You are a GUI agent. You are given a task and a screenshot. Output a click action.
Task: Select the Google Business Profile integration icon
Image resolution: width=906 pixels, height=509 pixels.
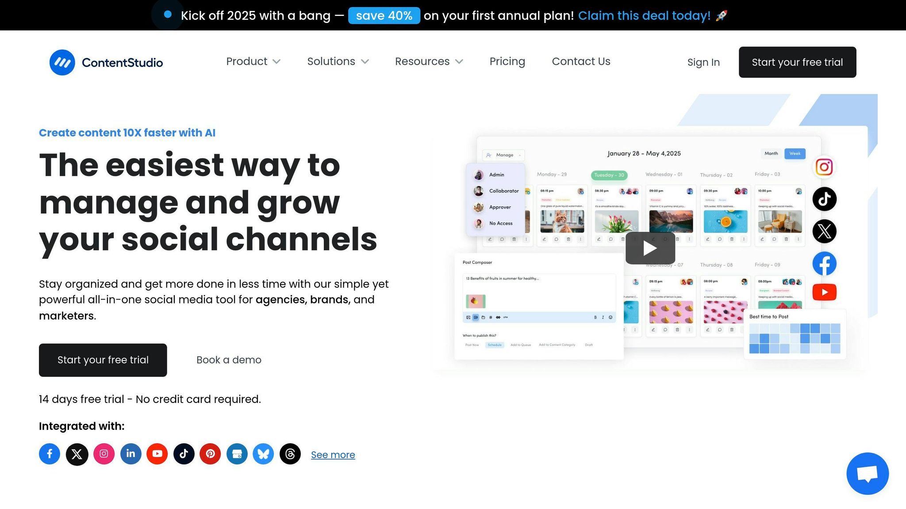click(x=237, y=454)
